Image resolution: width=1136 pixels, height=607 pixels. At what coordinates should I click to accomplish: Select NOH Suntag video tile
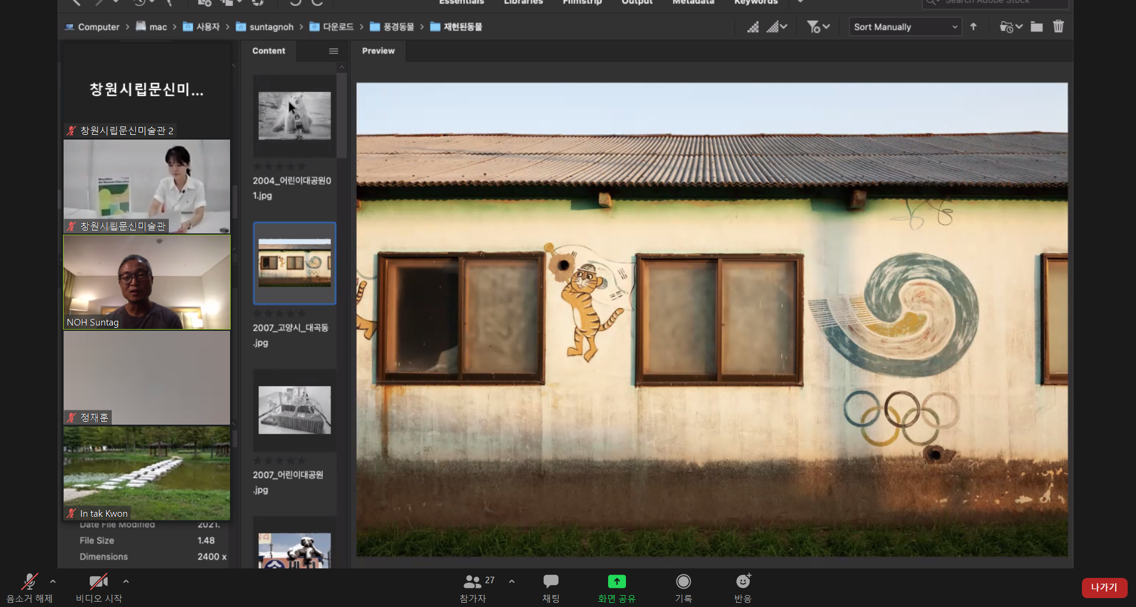pyautogui.click(x=147, y=282)
